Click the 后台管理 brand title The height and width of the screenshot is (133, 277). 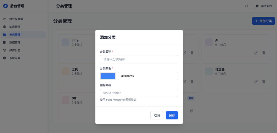click(17, 6)
